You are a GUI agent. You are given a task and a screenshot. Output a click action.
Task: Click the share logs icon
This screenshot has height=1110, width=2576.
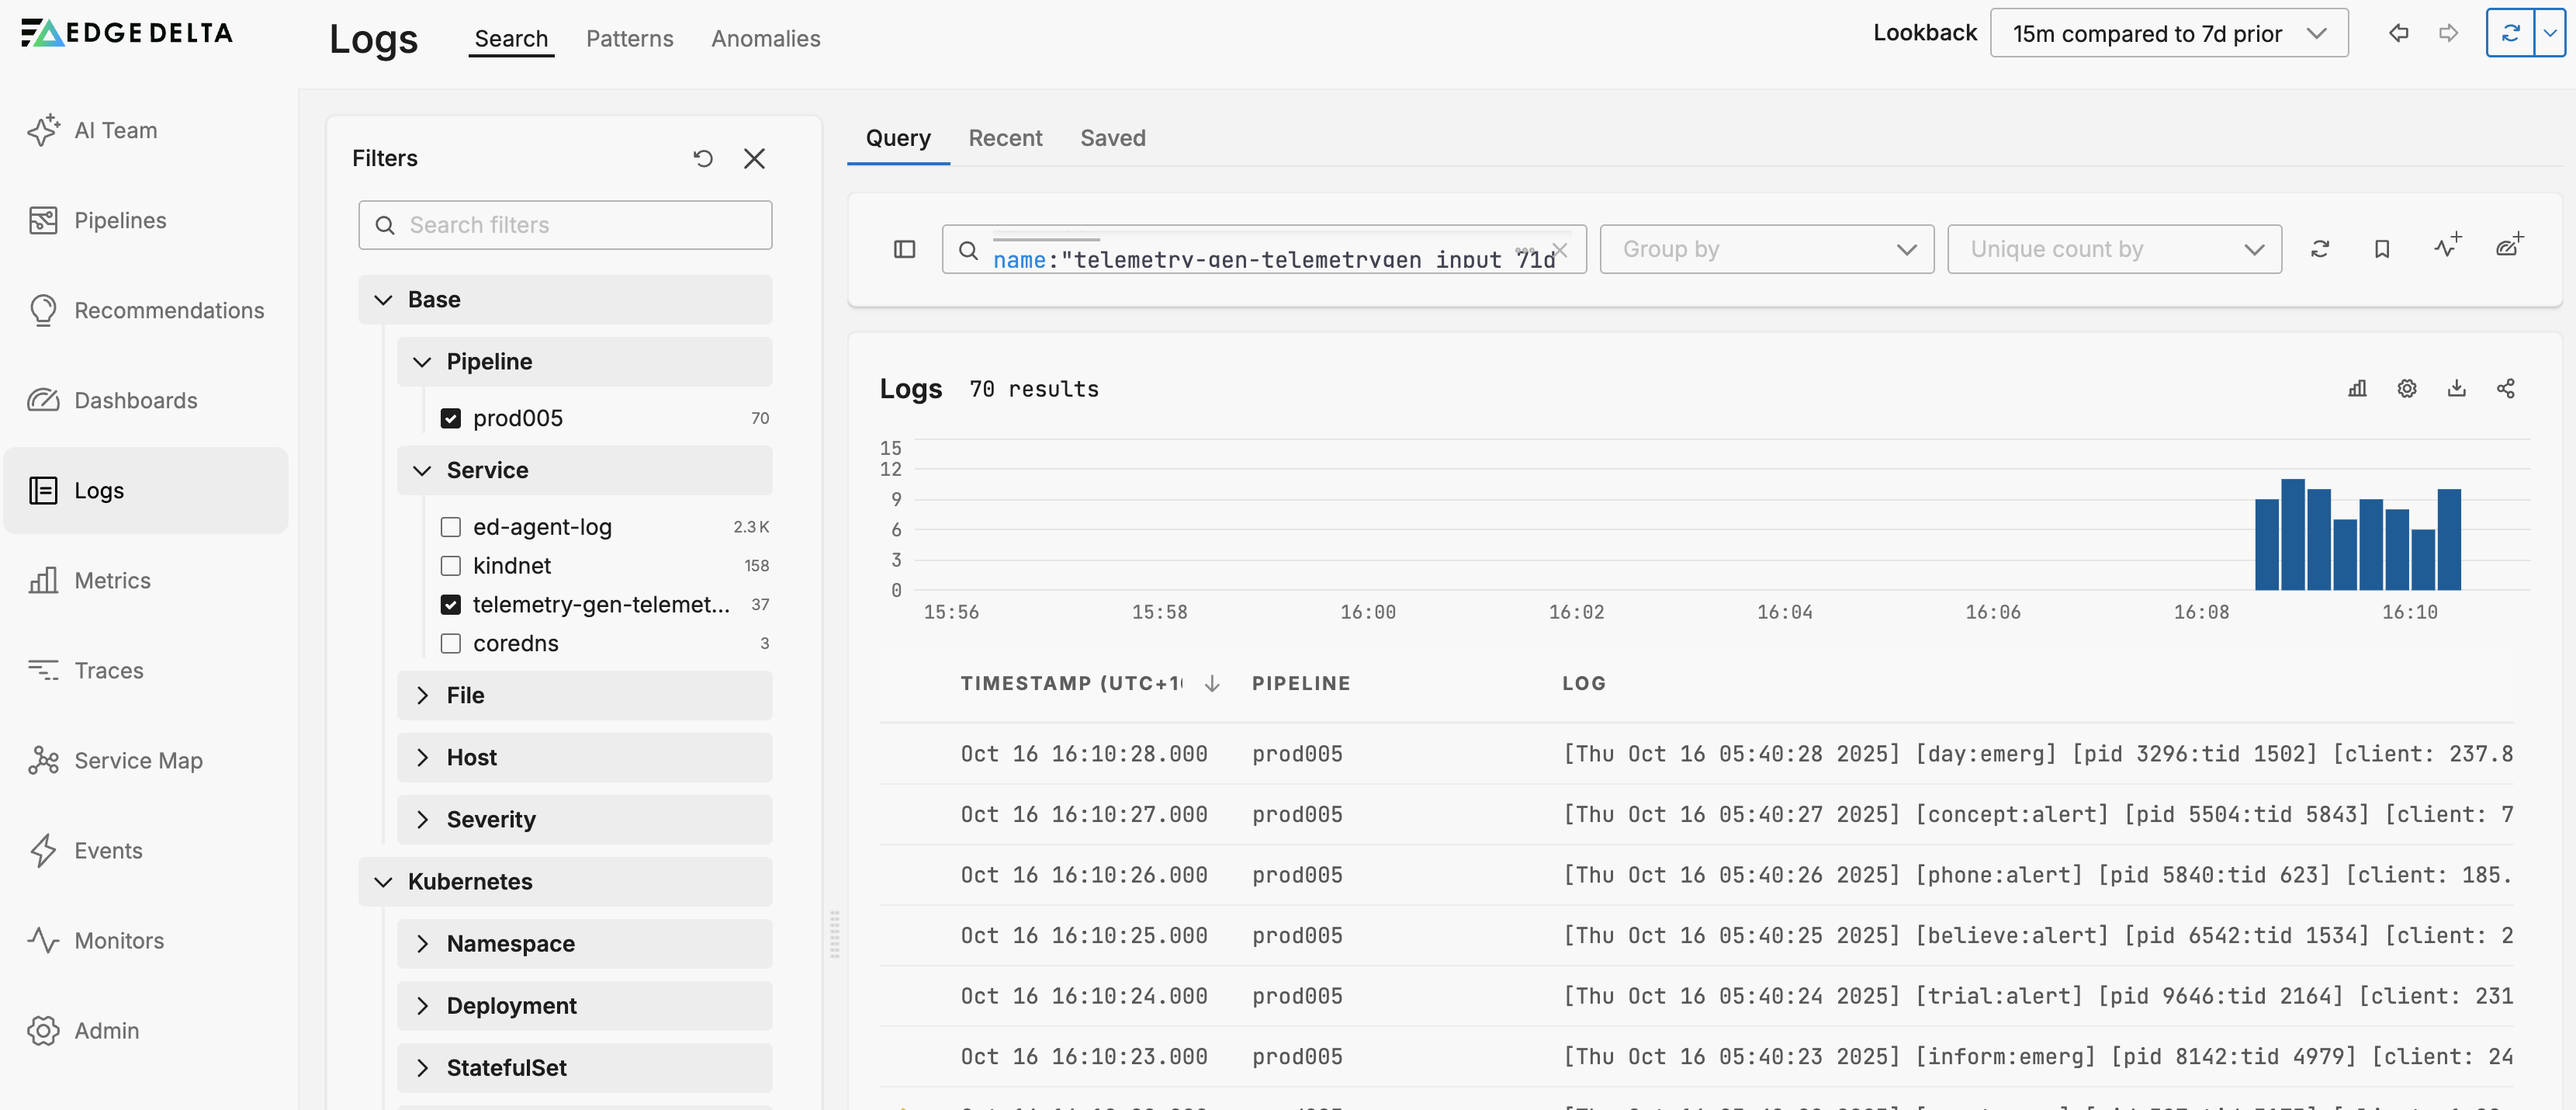coord(2505,388)
